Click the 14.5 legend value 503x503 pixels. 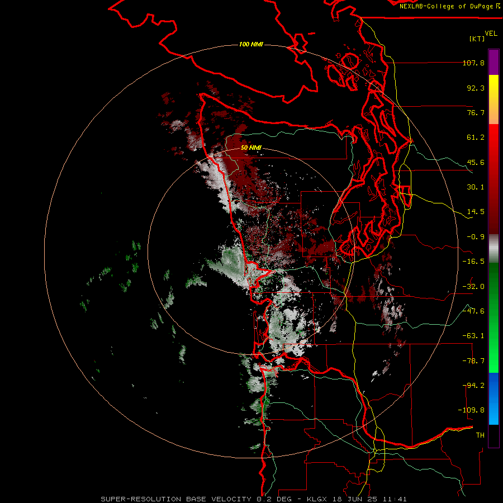(x=476, y=212)
